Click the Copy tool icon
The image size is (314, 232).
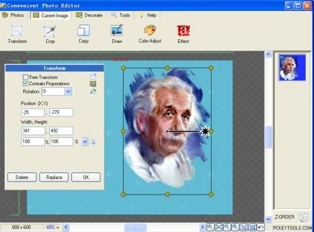click(83, 34)
